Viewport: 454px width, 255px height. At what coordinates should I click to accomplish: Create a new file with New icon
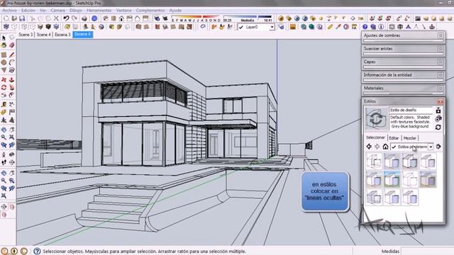6,18
